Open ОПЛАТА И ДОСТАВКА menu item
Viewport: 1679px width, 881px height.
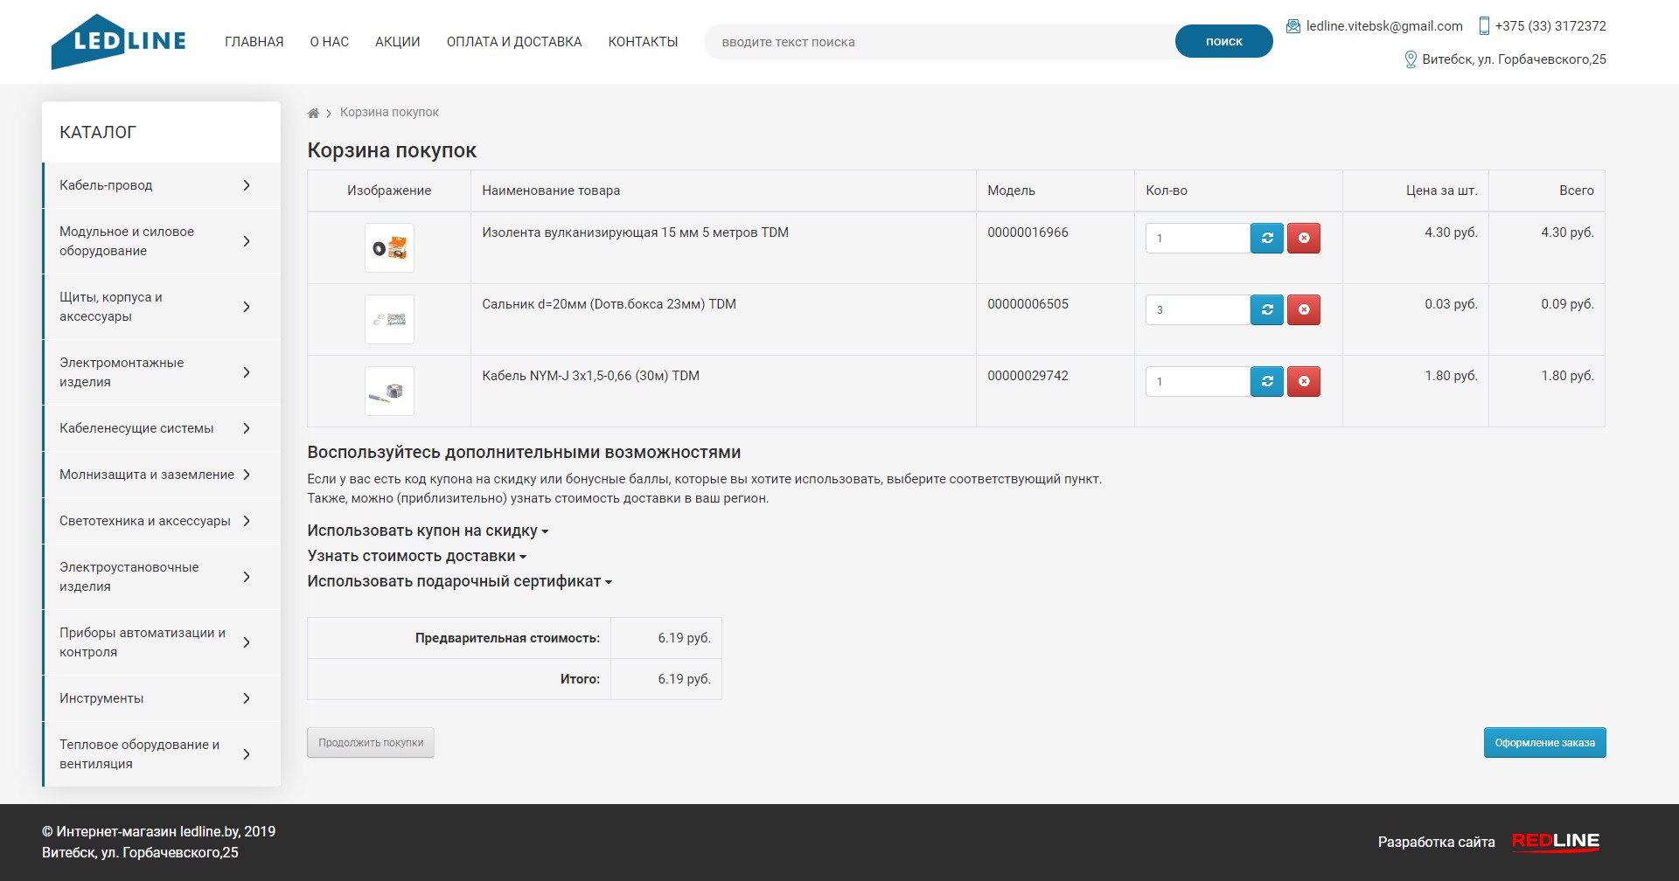513,42
